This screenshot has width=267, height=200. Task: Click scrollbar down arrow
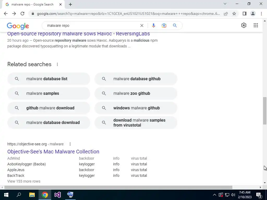click(265, 183)
